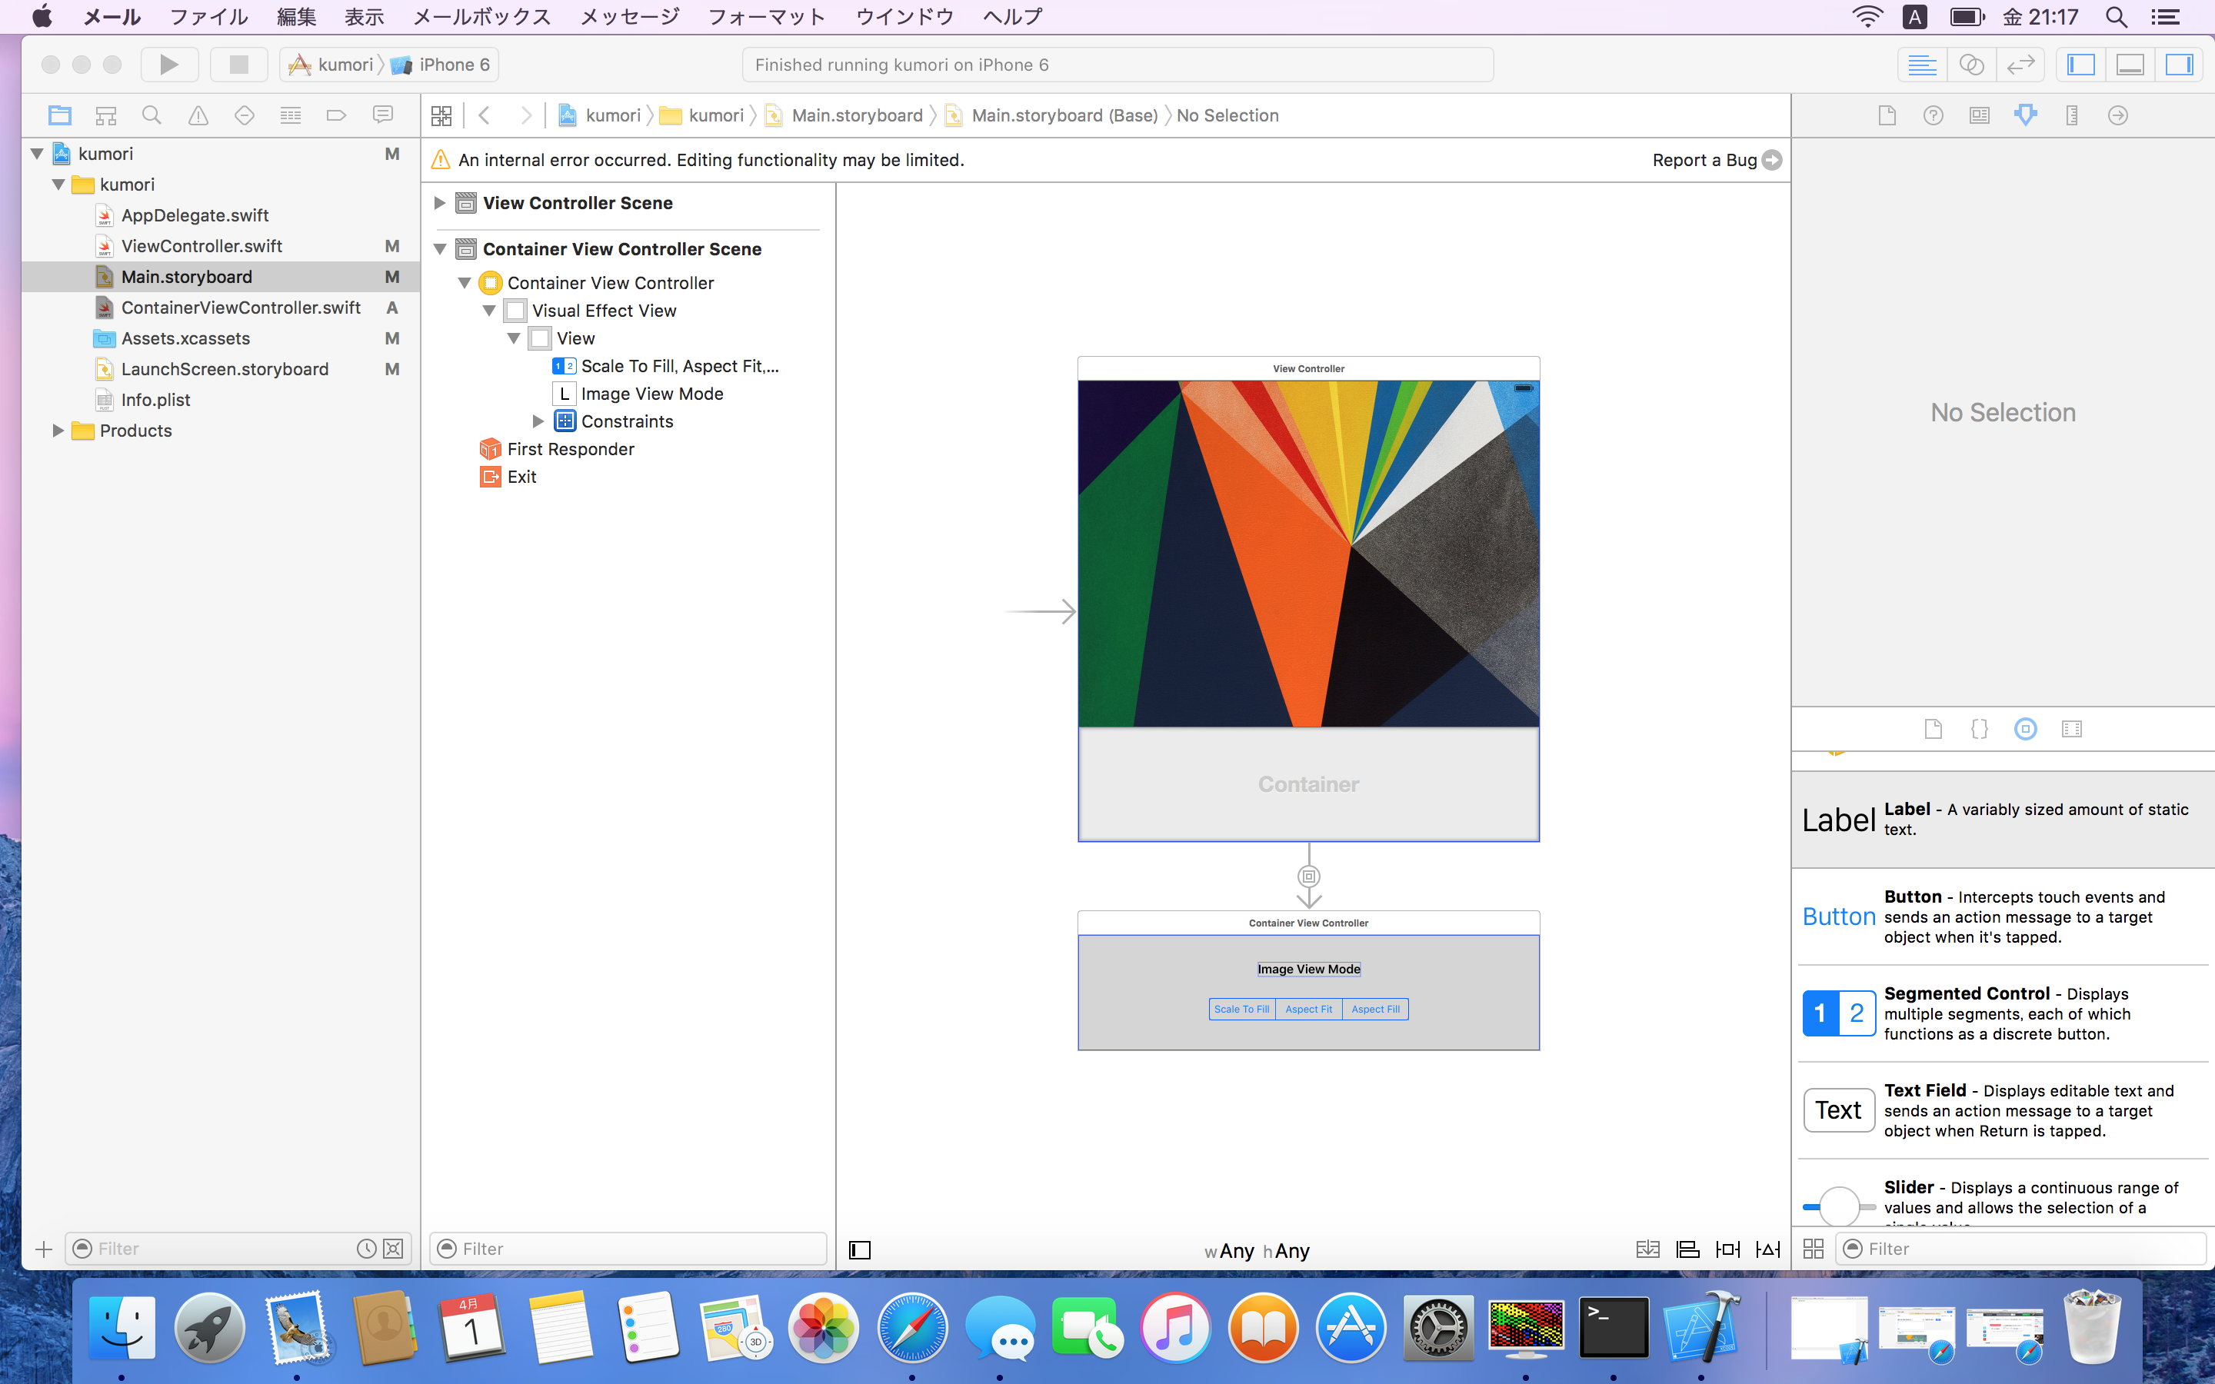
Task: Open the Find navigator magnifier icon
Action: coord(152,115)
